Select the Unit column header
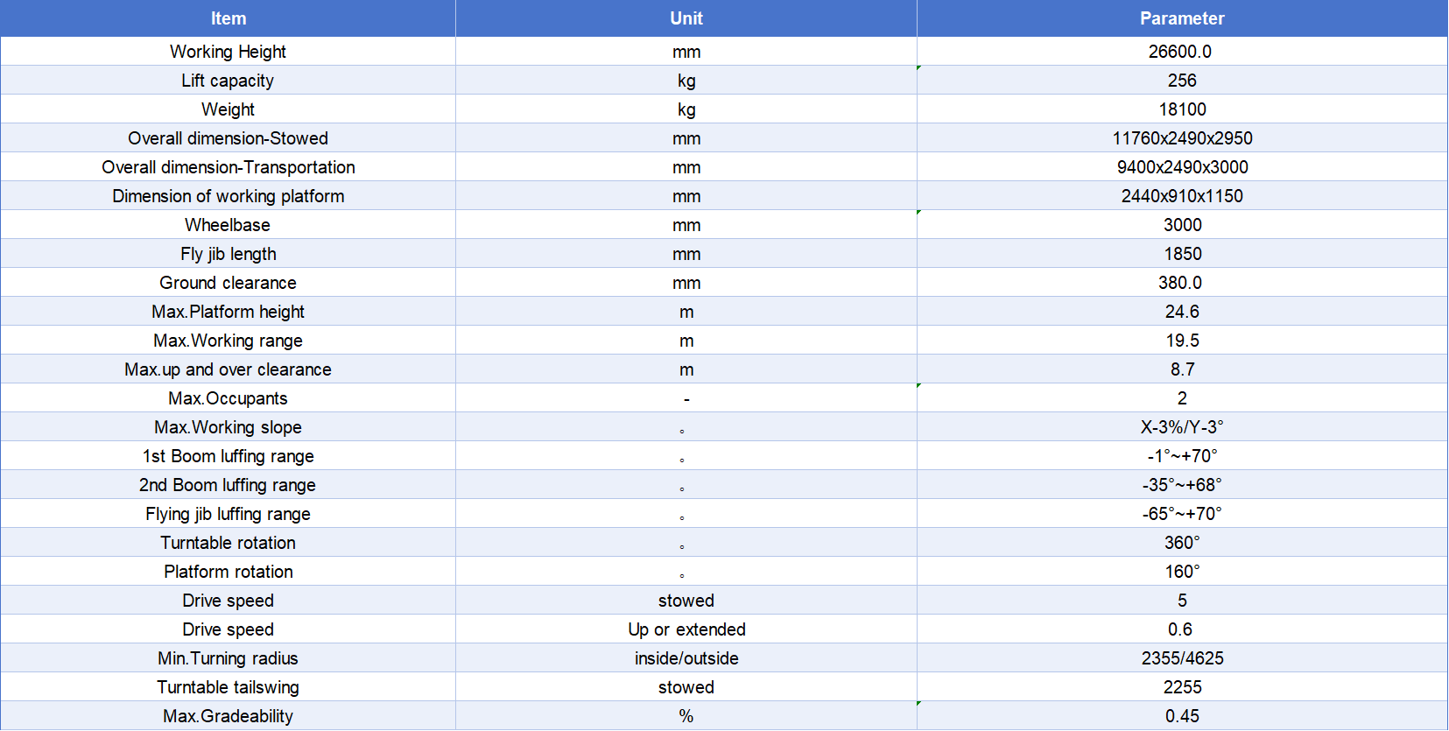Screen dimensions: 1449x731 click(686, 18)
